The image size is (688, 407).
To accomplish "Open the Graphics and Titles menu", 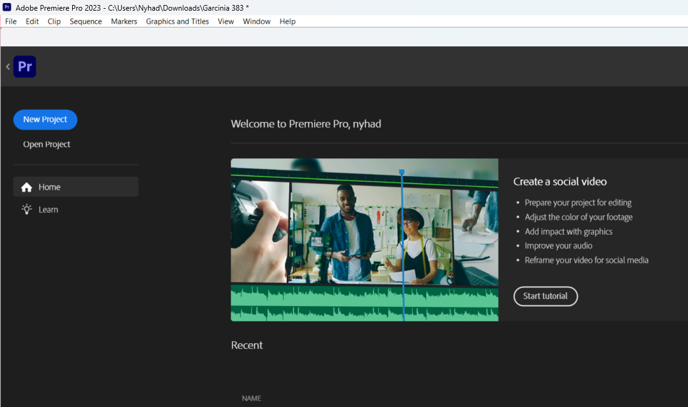I will tap(177, 21).
